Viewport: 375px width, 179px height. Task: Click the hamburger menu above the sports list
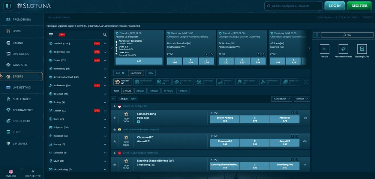51,35
